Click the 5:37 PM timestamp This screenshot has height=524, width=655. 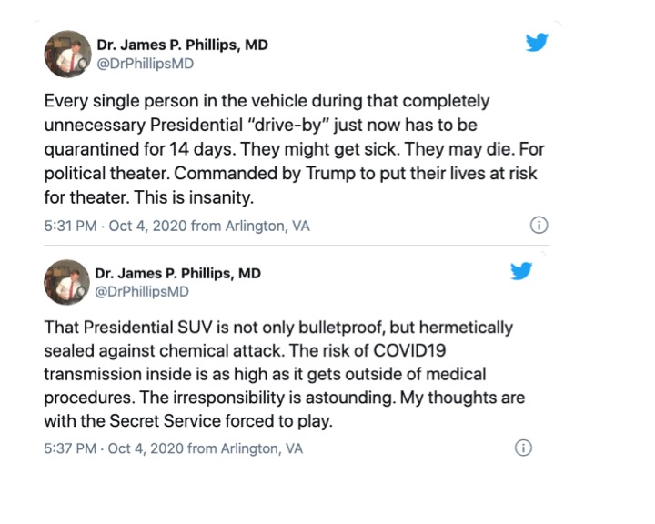[x=71, y=448]
